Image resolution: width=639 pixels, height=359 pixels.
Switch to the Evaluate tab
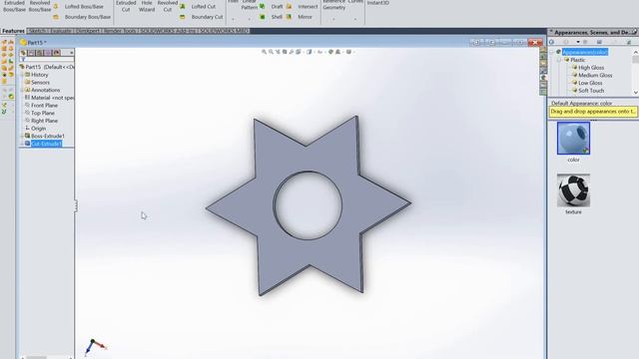pyautogui.click(x=61, y=31)
